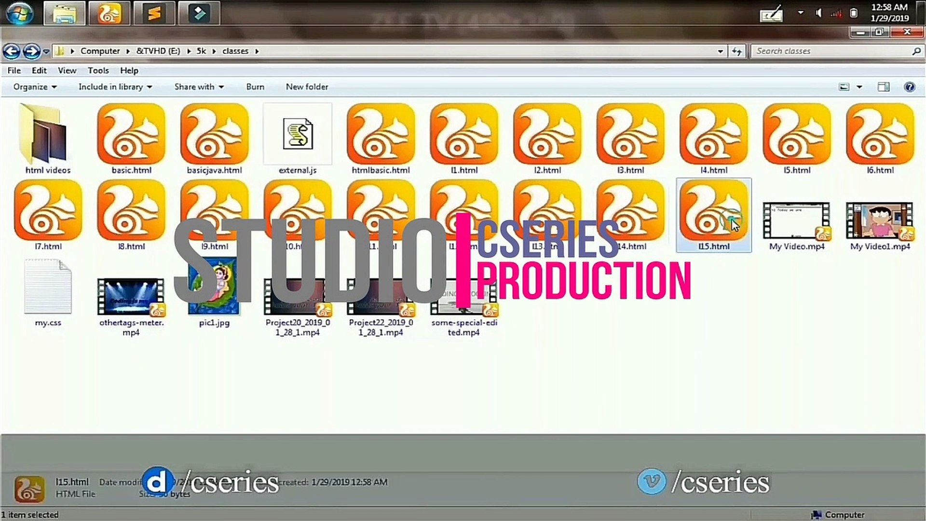Viewport: 926px width, 521px height.
Task: Select the basic.html file icon
Action: (131, 134)
